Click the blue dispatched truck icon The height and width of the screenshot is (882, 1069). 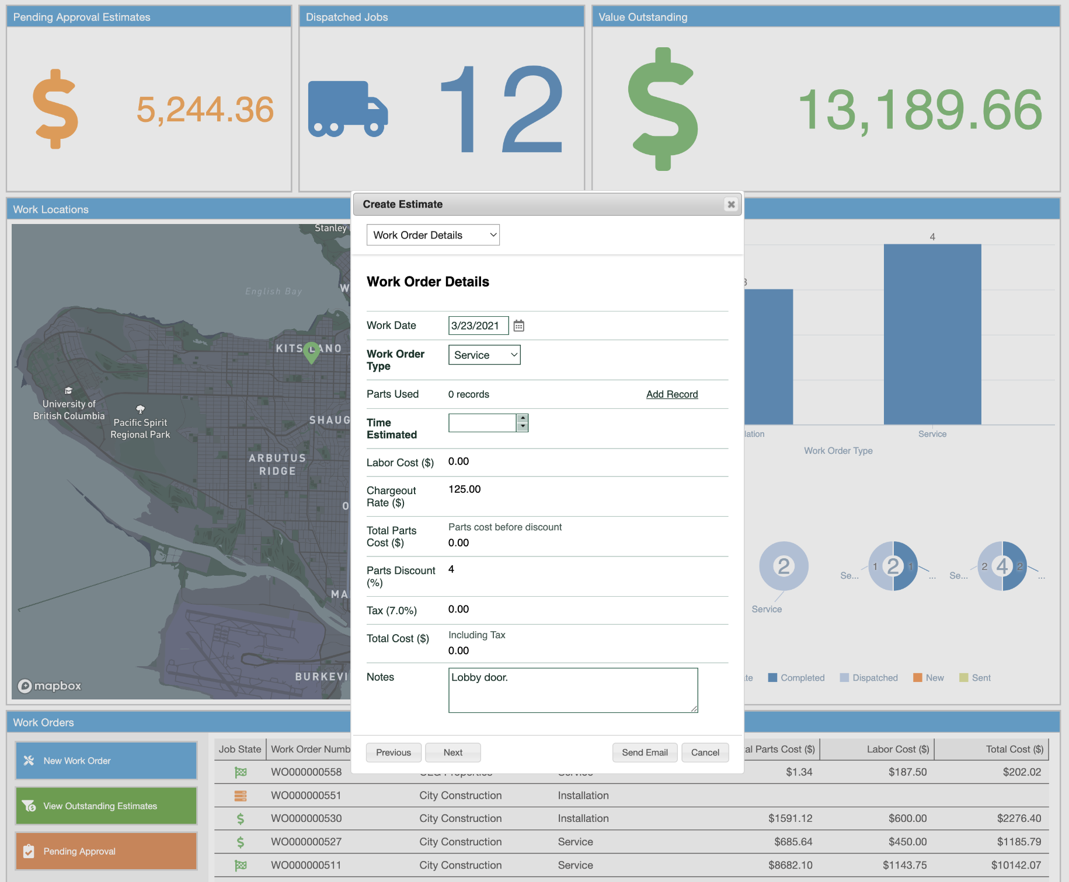click(x=348, y=109)
